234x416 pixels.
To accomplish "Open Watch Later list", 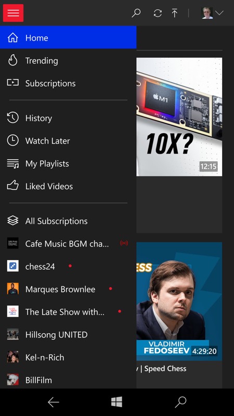I will 68,140.
